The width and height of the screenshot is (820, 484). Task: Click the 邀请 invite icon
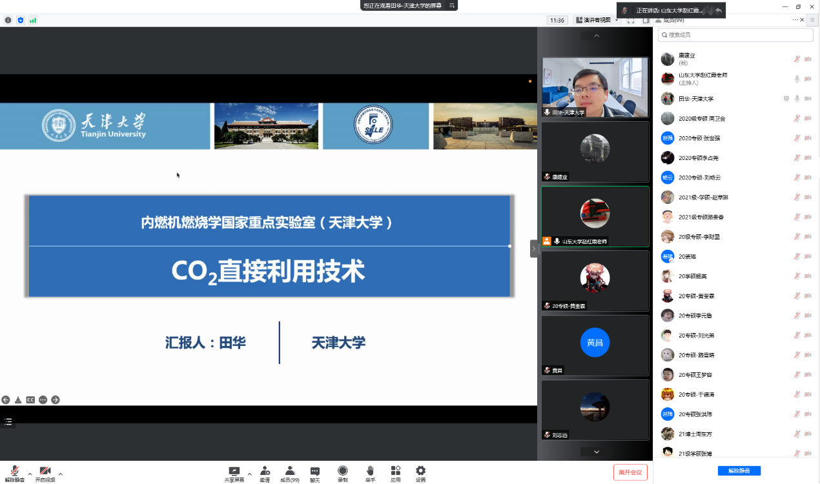point(265,474)
